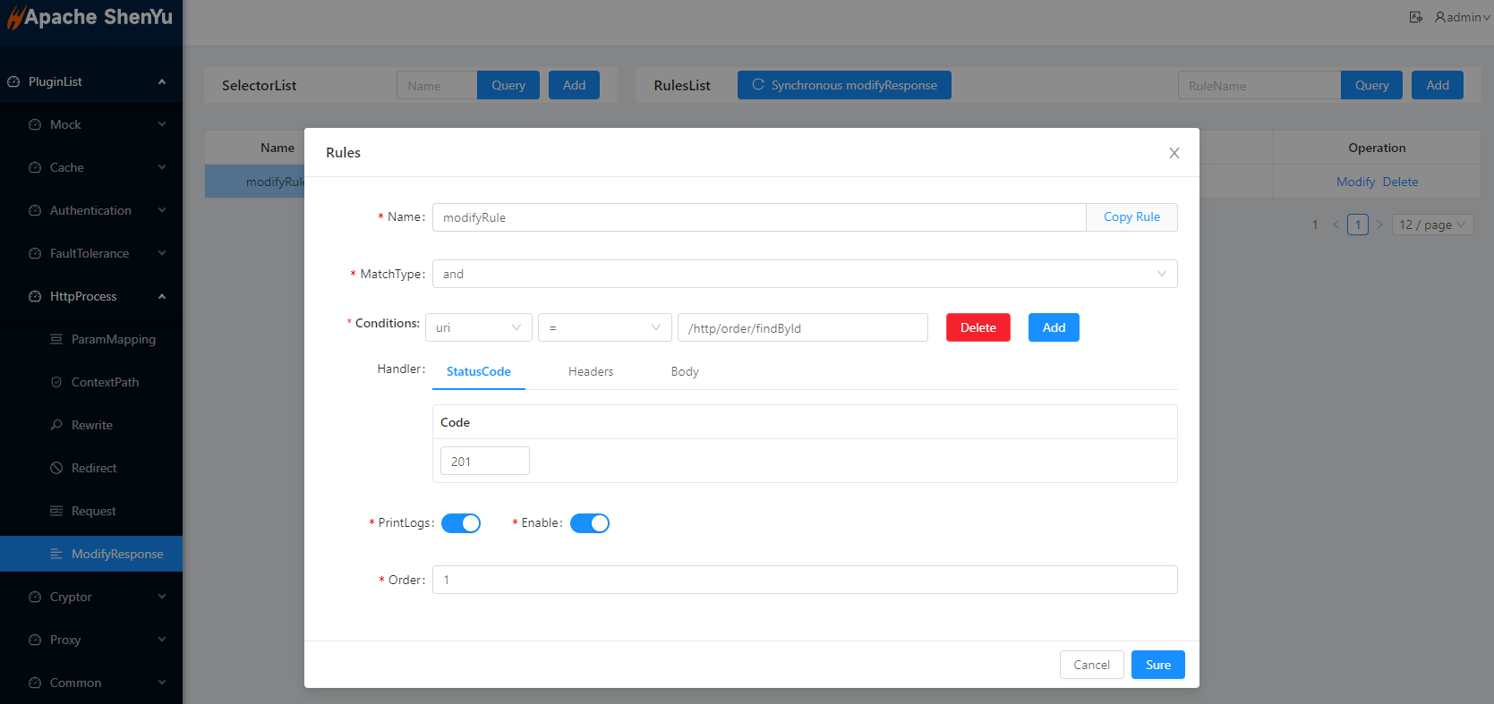Open the uri condition parameter dropdown
This screenshot has width=1494, height=704.
pyautogui.click(x=478, y=327)
